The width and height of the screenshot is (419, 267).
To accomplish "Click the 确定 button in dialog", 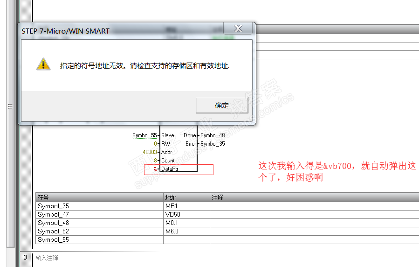I will click(222, 105).
